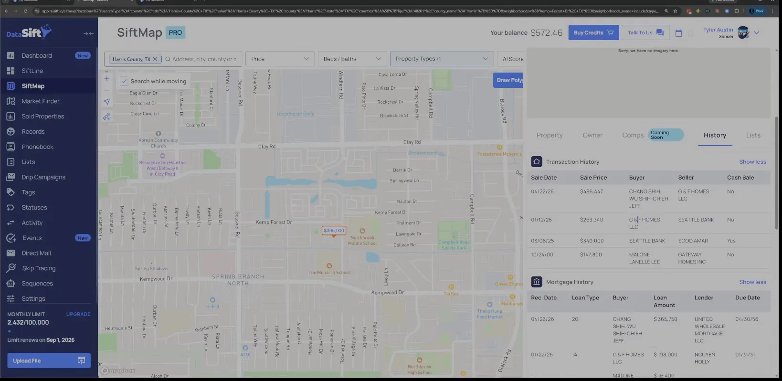
Task: Click the Settings sliders icon
Action: point(11,299)
